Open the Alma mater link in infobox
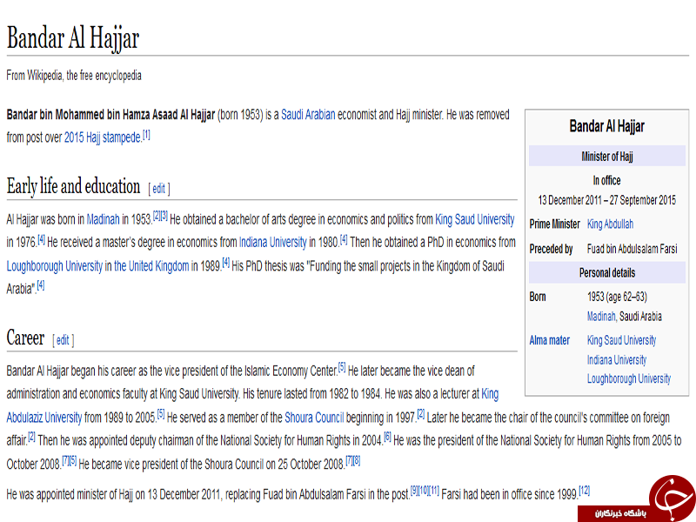The image size is (696, 522). 550,340
